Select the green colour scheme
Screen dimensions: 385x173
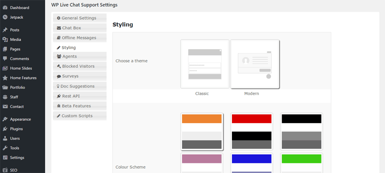[x=302, y=163]
